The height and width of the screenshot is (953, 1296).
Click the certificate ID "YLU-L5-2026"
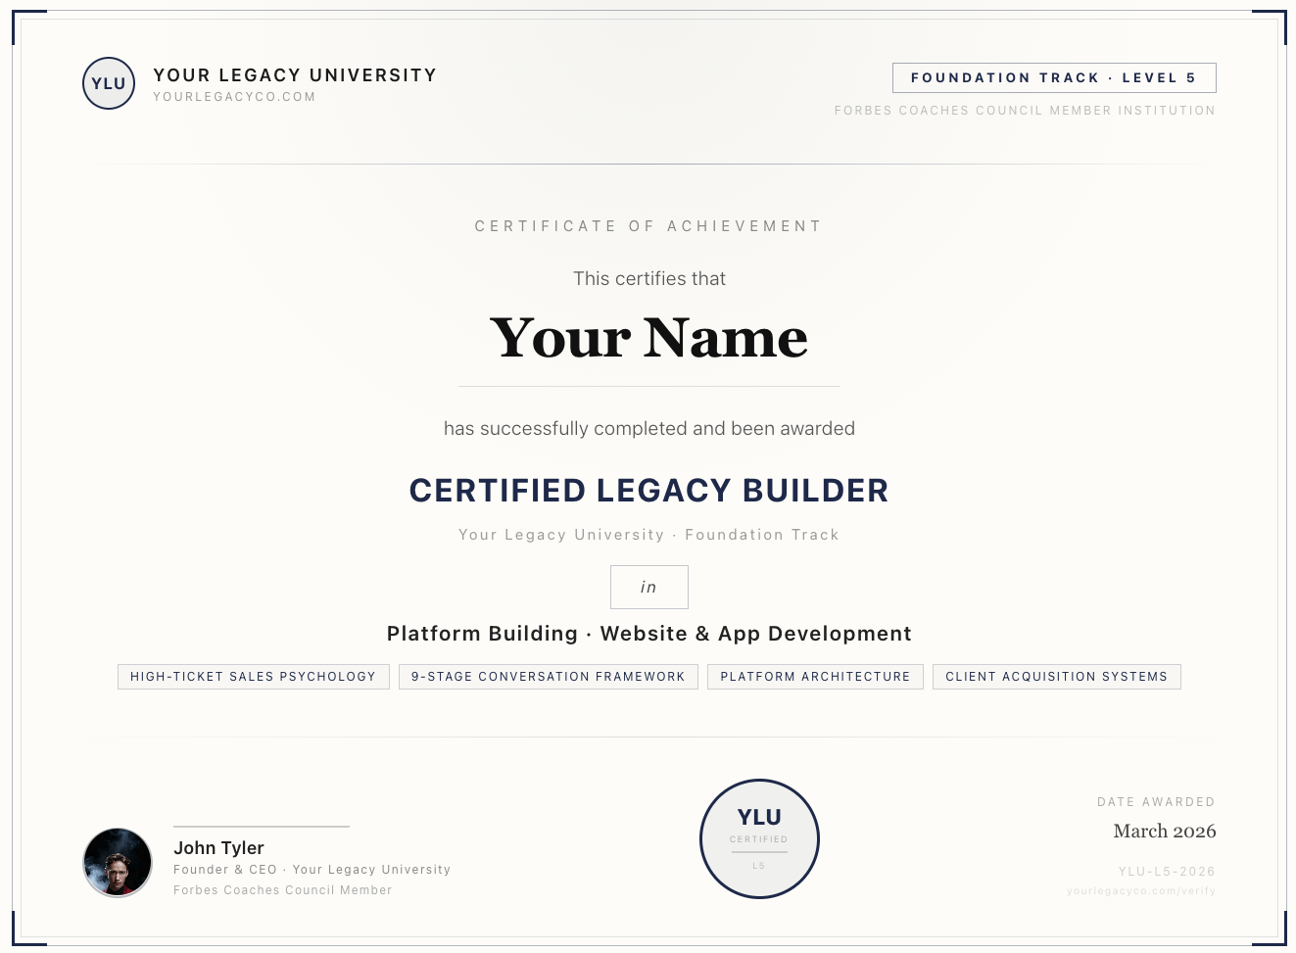pos(1167,872)
